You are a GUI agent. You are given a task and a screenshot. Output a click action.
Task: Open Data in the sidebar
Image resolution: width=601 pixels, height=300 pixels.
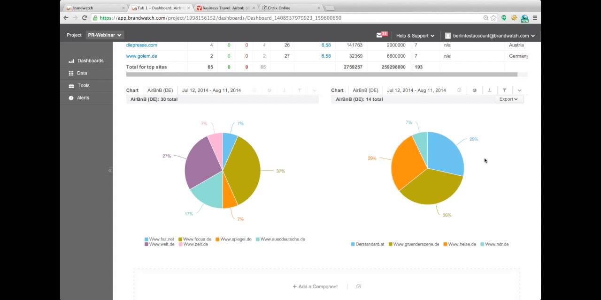click(78, 73)
